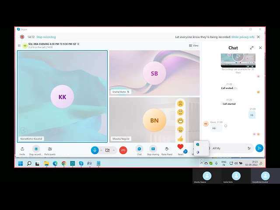End the call with red hang-up button
This screenshot has width=280, height=210.
point(123,150)
